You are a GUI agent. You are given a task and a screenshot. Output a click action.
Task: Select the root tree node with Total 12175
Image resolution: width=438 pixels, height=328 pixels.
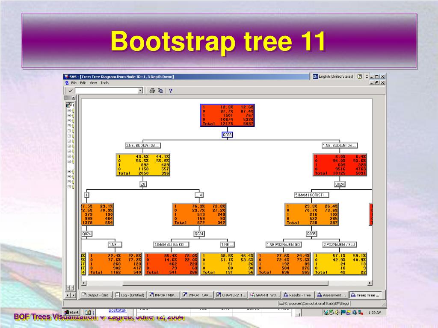click(x=228, y=115)
